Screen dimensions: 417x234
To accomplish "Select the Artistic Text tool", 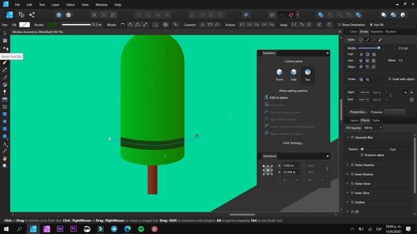I will coord(5,144).
